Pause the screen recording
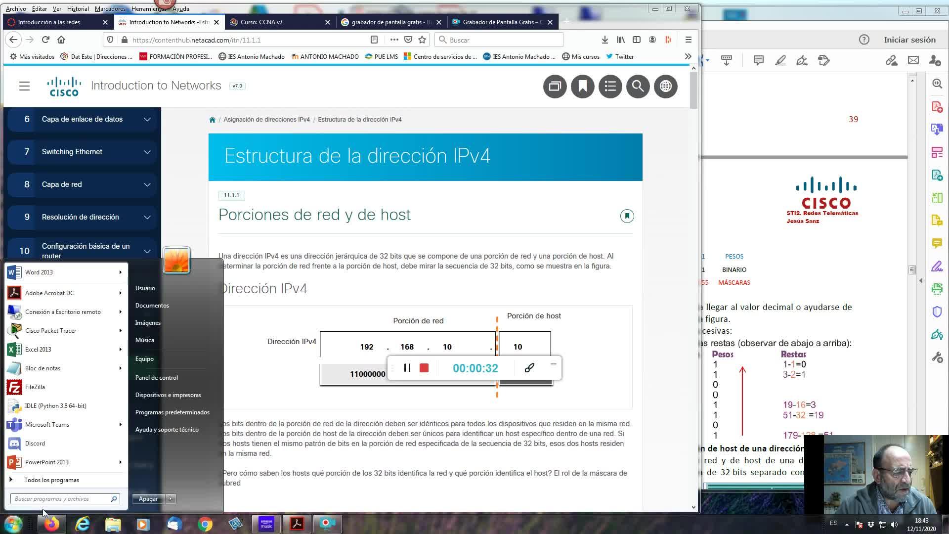The height and width of the screenshot is (534, 949). (x=407, y=368)
